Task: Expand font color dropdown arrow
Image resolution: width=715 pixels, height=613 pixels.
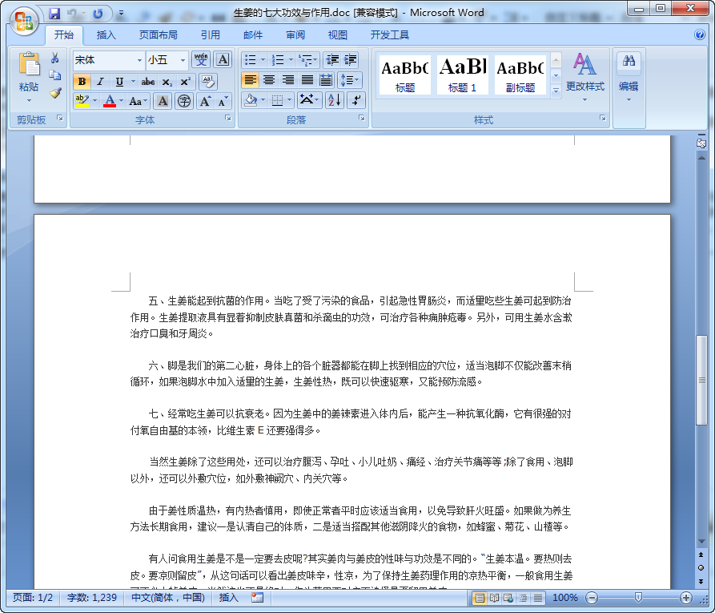Action: pyautogui.click(x=121, y=100)
